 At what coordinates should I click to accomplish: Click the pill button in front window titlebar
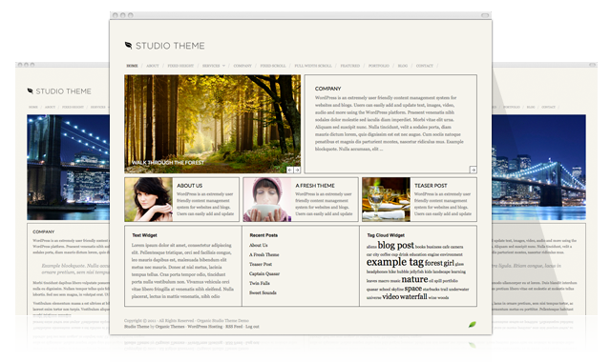tap(485, 15)
